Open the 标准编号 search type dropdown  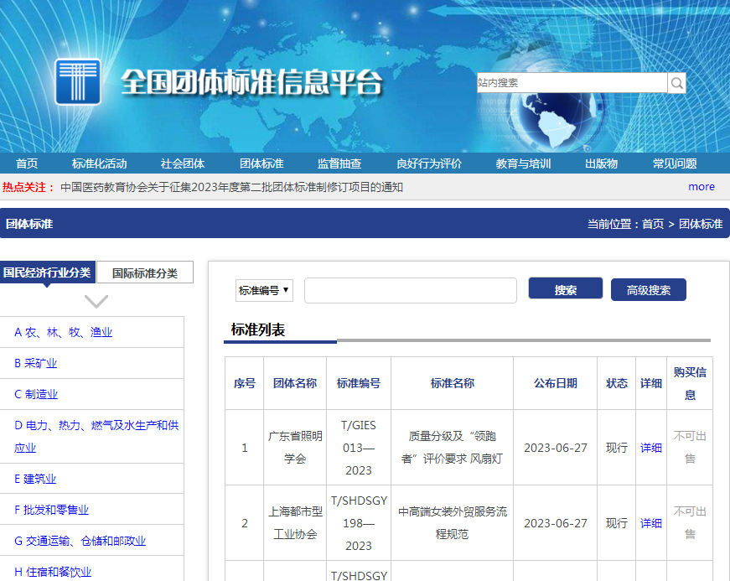[x=264, y=290]
